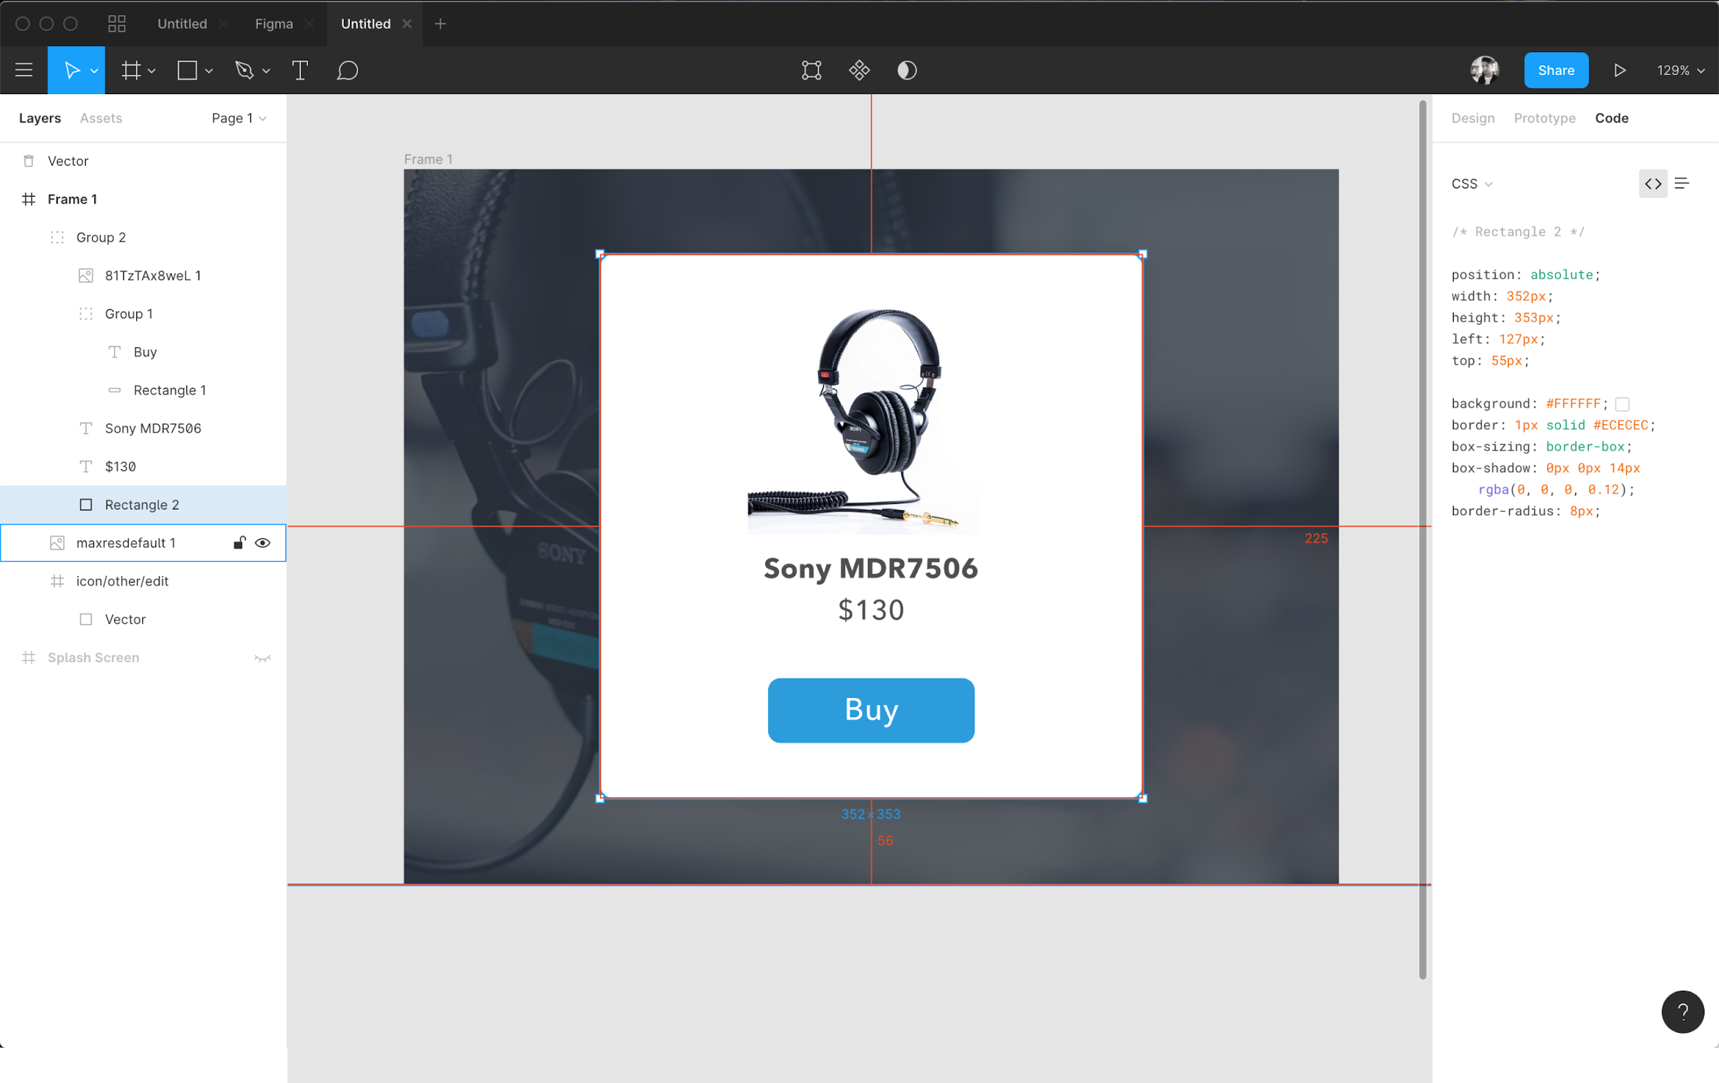Switch to the Code tab
Image resolution: width=1719 pixels, height=1083 pixels.
click(x=1611, y=118)
